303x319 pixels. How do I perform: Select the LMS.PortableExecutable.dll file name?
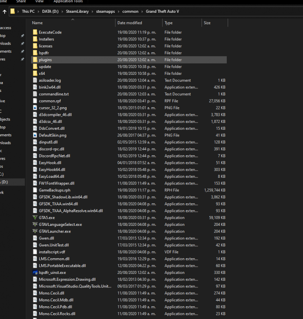[62, 266]
